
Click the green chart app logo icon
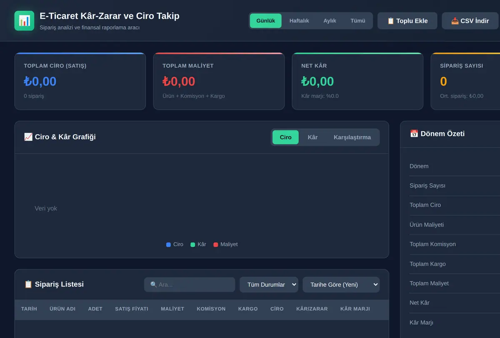pos(24,21)
